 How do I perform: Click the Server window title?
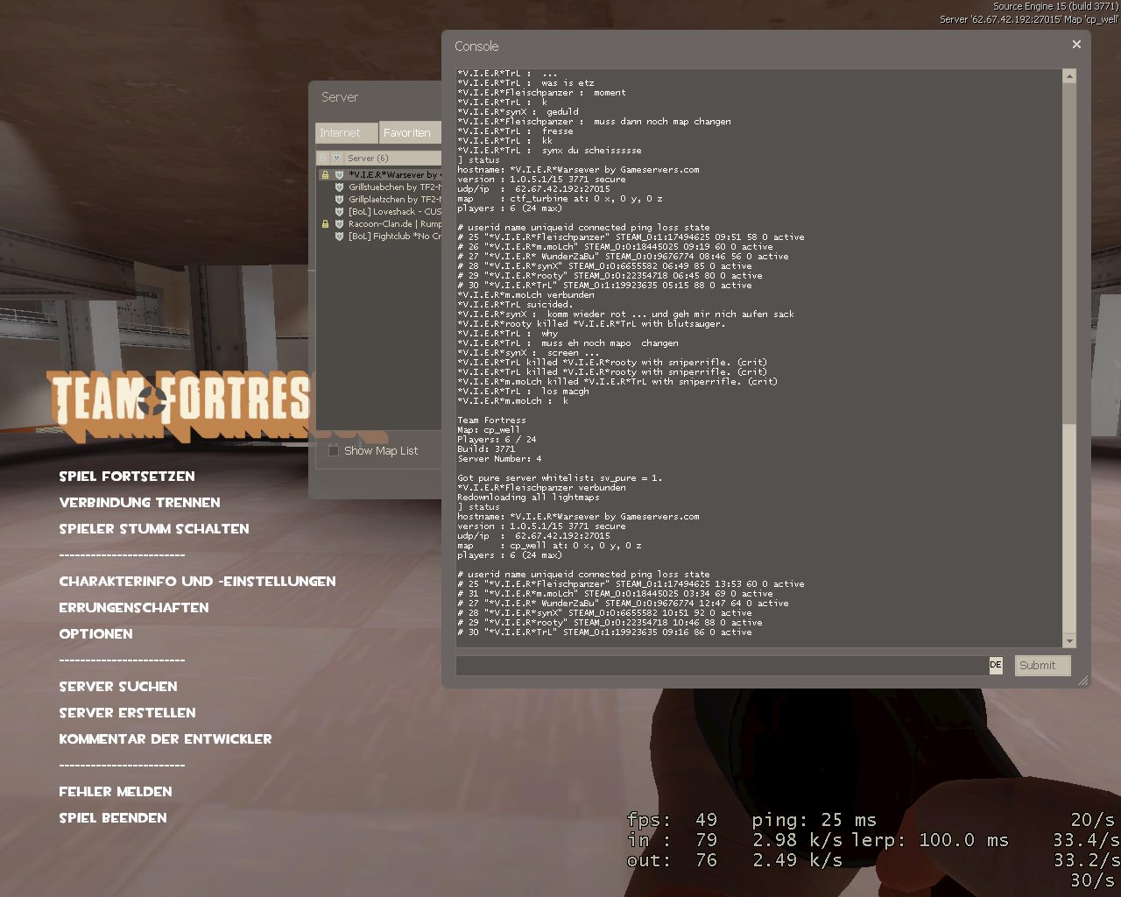pos(340,96)
